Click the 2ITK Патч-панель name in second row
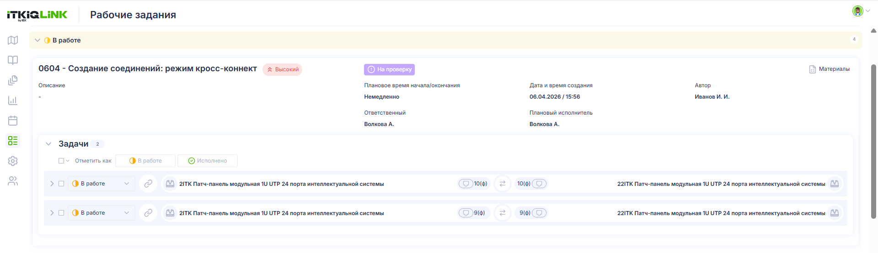This screenshot has height=253, width=878. tap(281, 213)
